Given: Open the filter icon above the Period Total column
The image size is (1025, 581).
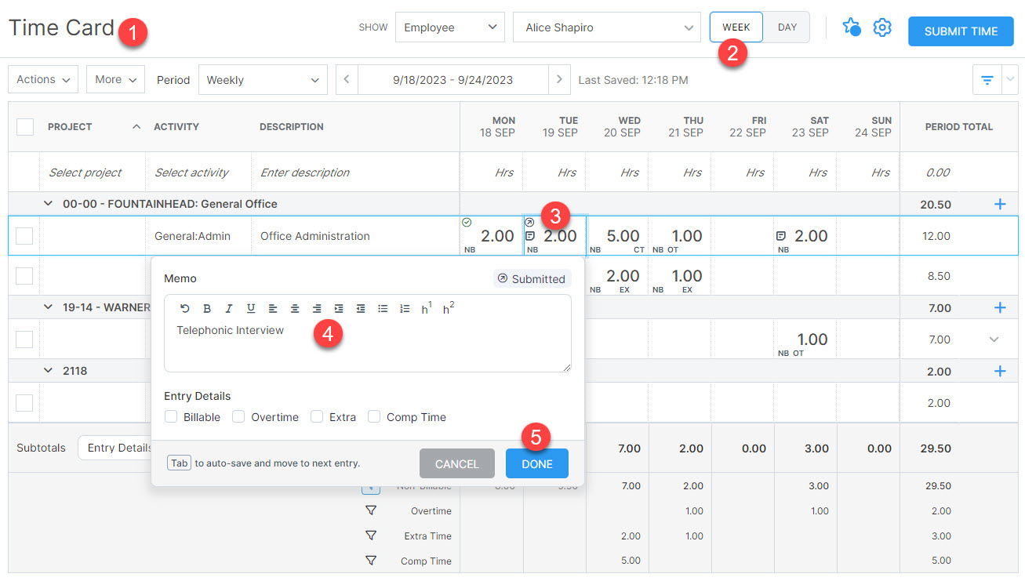Looking at the screenshot, I should tap(987, 79).
